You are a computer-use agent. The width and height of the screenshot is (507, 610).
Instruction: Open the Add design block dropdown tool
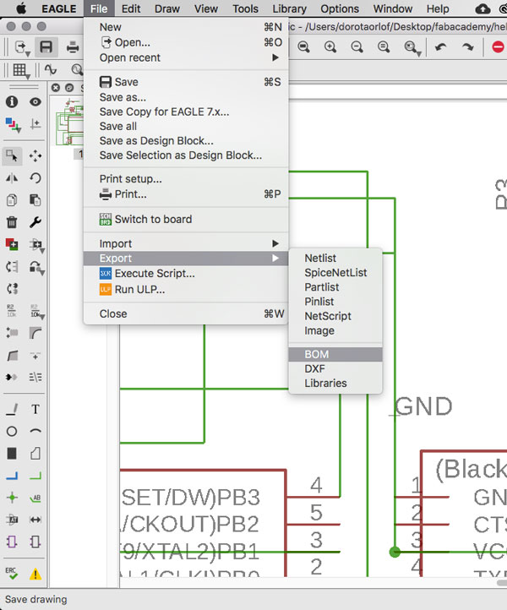36,245
